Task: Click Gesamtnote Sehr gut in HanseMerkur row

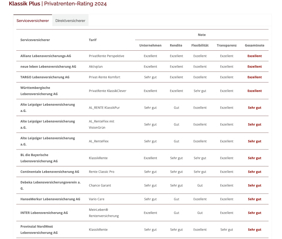Action: tap(255, 199)
